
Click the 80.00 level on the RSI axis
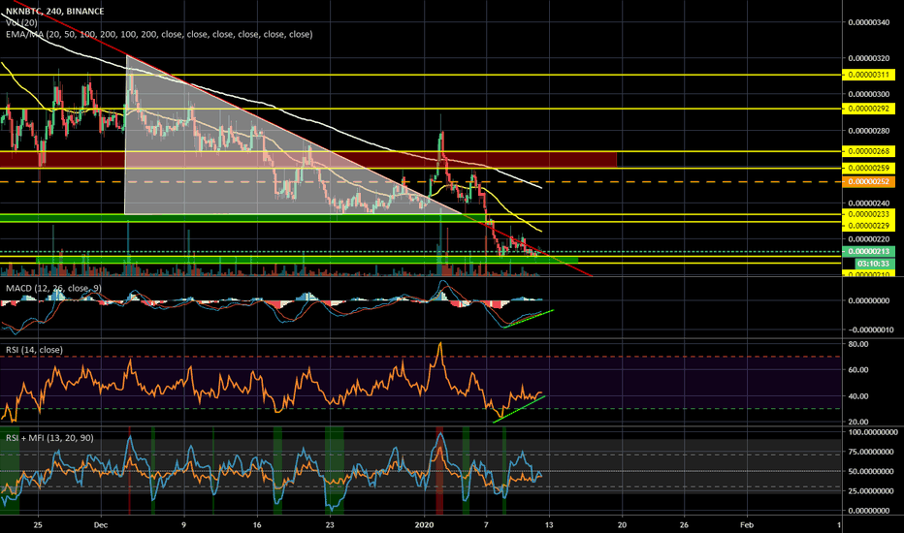click(x=858, y=344)
